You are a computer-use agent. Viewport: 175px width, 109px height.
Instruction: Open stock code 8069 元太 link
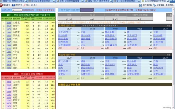click(x=8, y=65)
